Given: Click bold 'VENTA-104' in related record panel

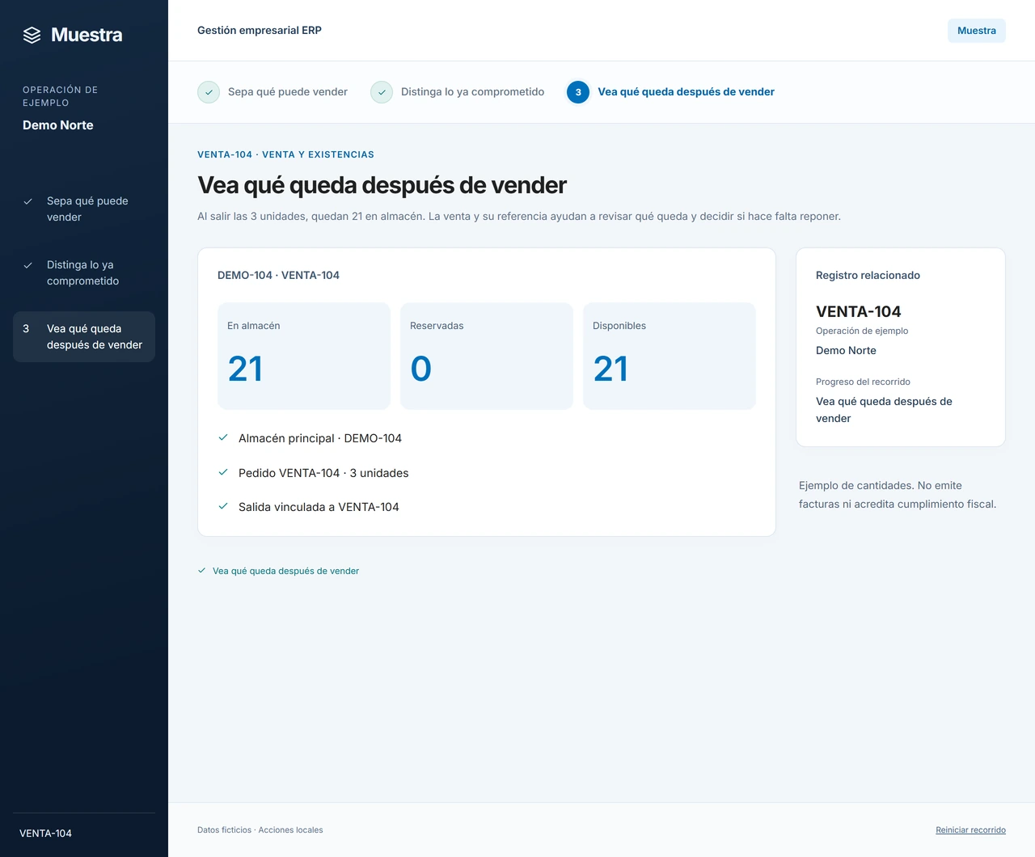Looking at the screenshot, I should click(x=858, y=311).
